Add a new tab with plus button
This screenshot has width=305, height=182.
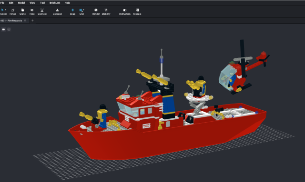(32, 20)
